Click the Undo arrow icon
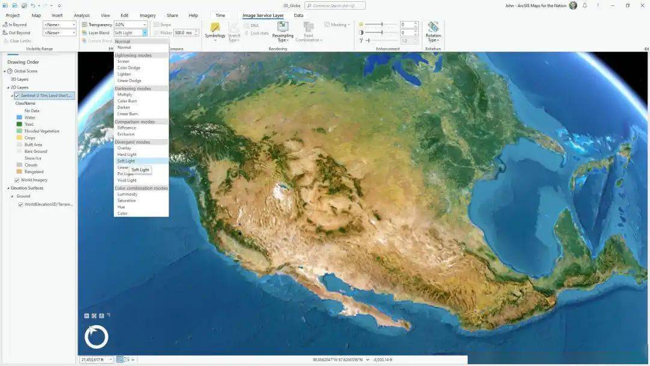The image size is (650, 366). pos(32,5)
